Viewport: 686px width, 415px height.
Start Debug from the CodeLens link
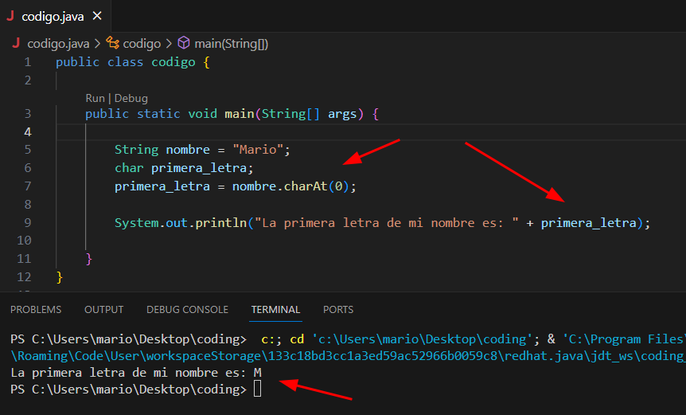coord(131,98)
